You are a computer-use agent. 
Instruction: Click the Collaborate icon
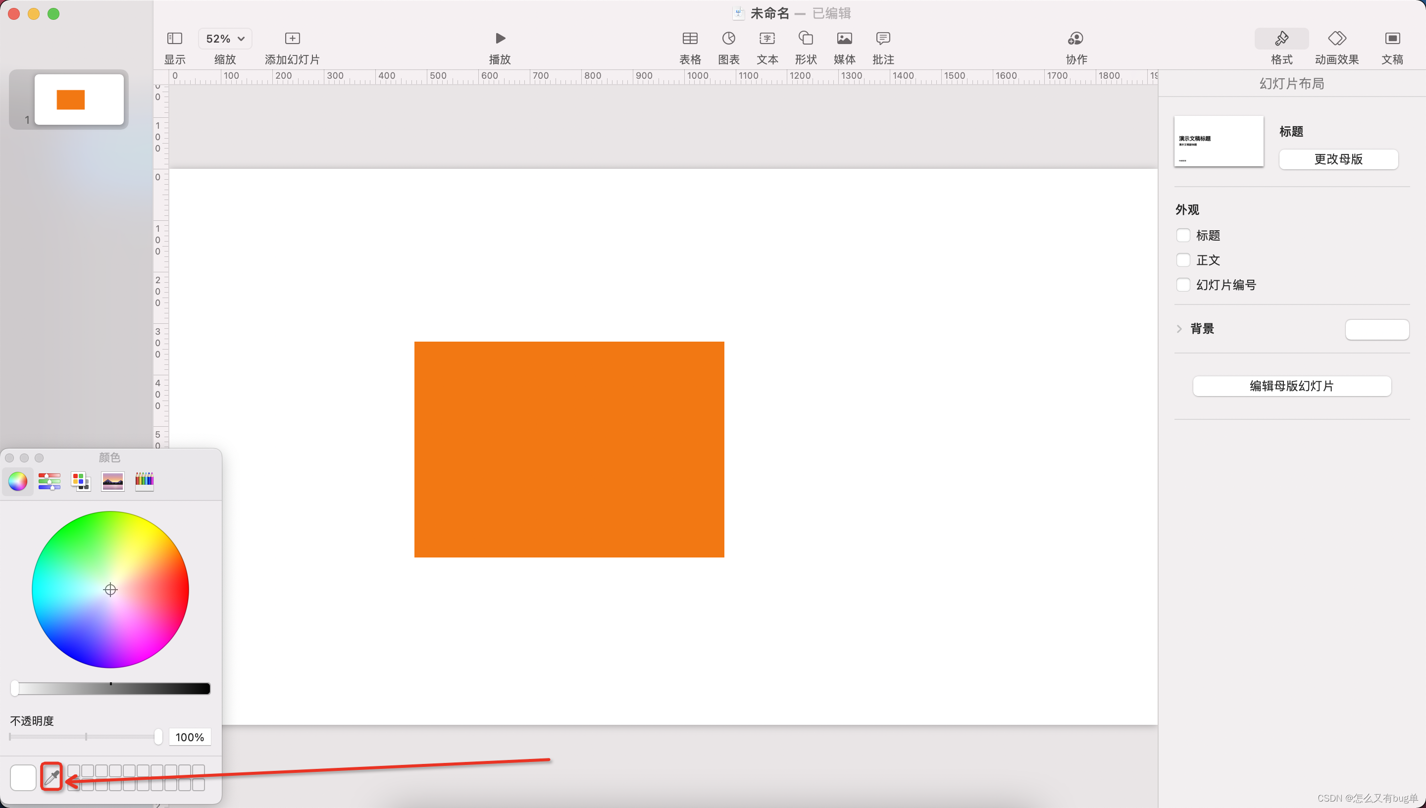1075,38
